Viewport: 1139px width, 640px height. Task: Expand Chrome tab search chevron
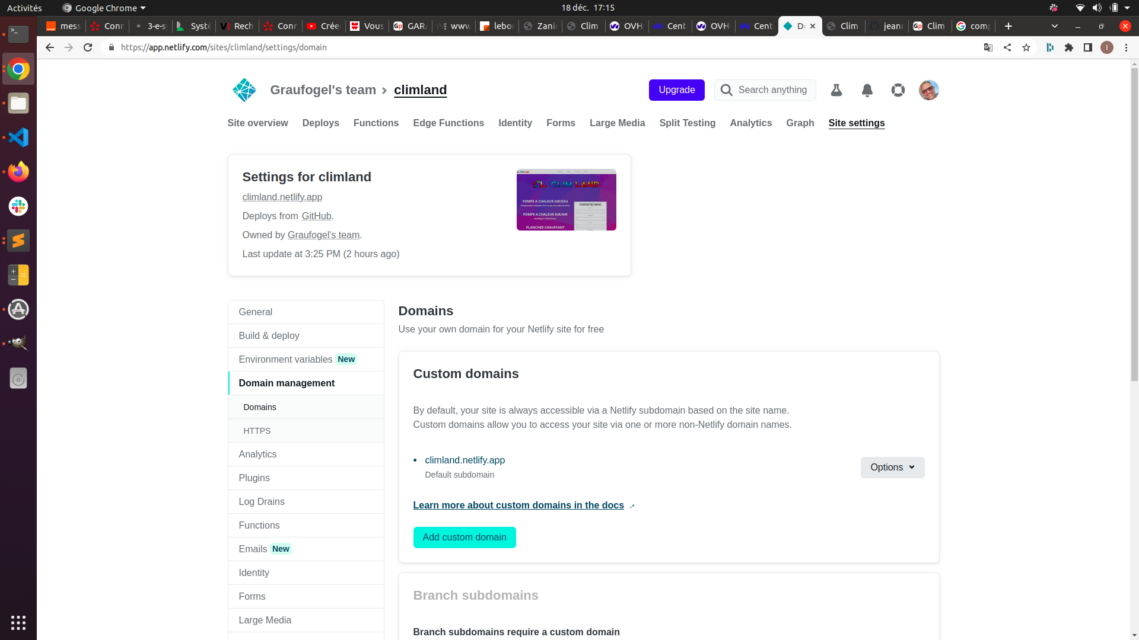pos(1054,26)
